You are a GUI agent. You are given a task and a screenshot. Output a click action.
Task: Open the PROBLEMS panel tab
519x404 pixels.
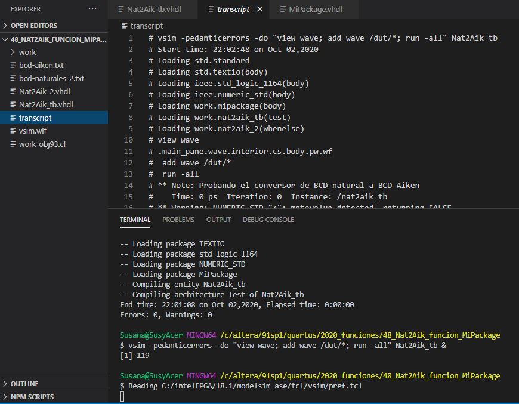point(178,220)
